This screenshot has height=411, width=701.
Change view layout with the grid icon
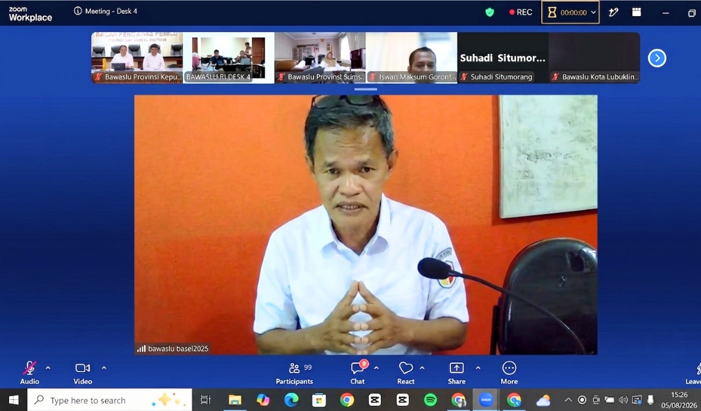click(637, 12)
